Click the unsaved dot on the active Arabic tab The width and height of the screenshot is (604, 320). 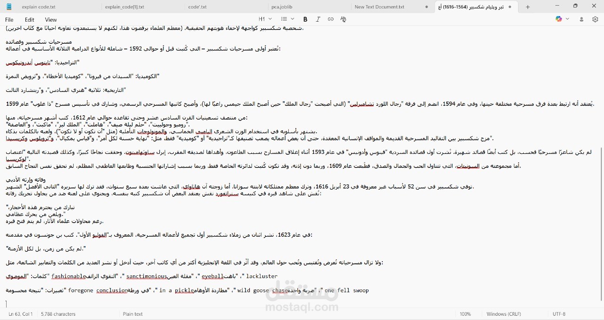pos(510,7)
